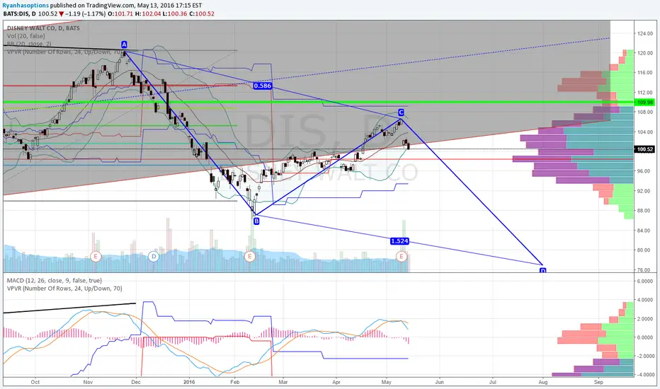The height and width of the screenshot is (389, 660).
Task: Select the point D projected target label
Action: click(x=543, y=270)
